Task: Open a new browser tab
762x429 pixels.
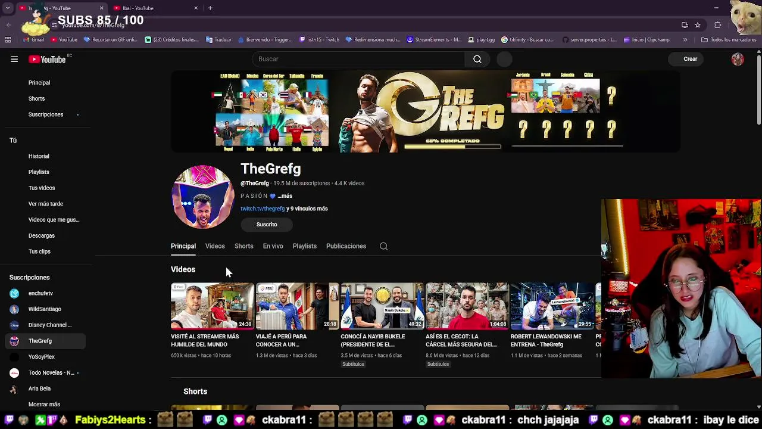Action: tap(210, 8)
